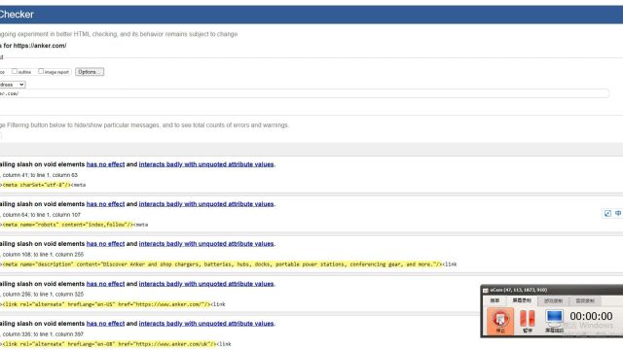The height and width of the screenshot is (350, 623).
Task: Click the floating 中 language icon at the right edge
Action: (618, 214)
